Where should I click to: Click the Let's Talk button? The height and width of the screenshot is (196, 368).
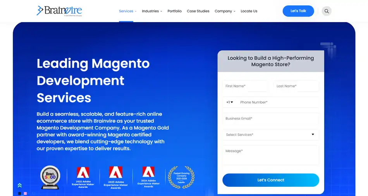point(298,11)
